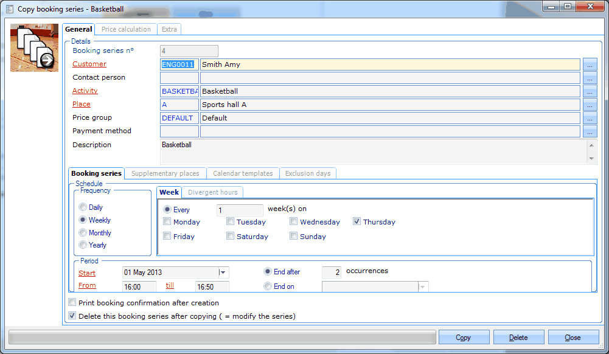Delete the booking series
Screen dimensions: 609x354
tap(518, 336)
